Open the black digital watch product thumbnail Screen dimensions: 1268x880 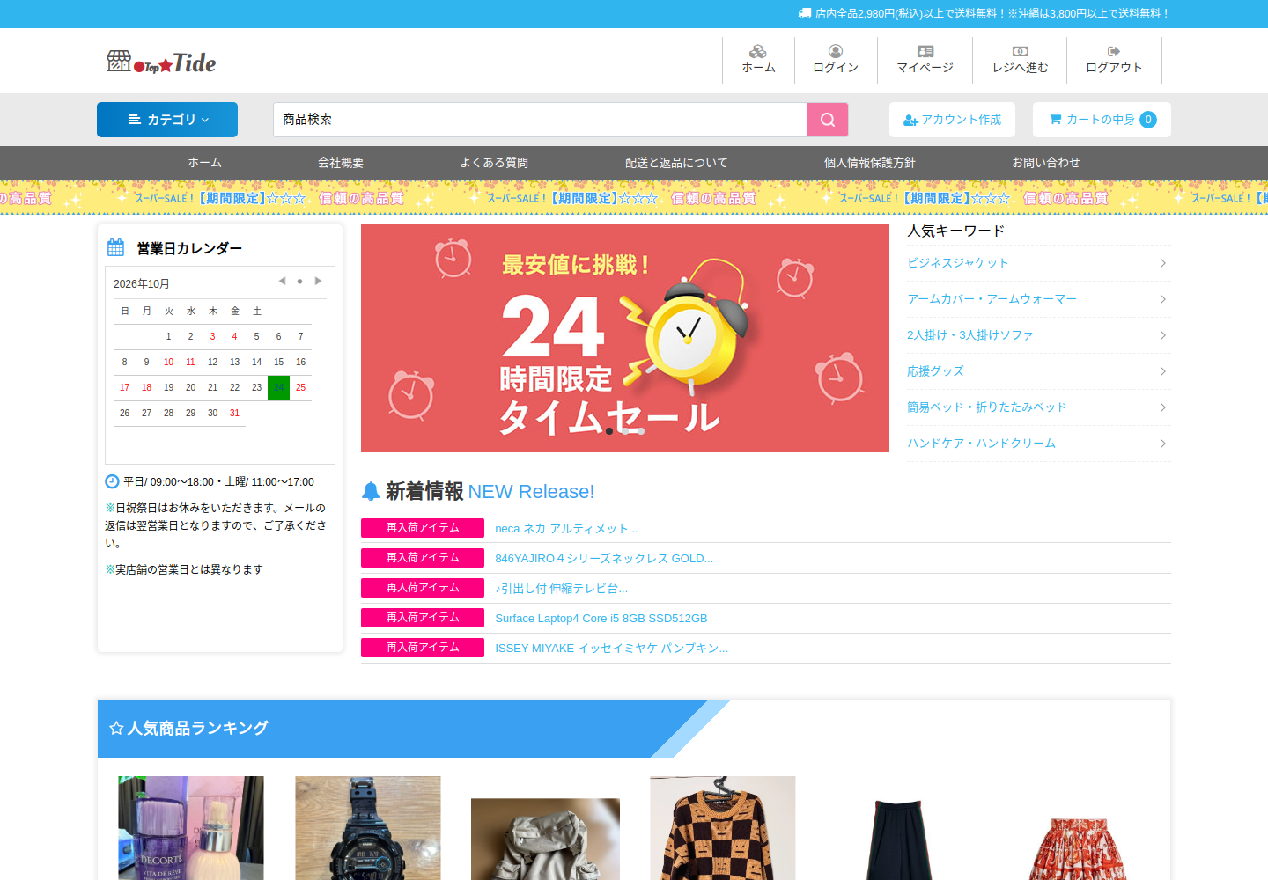click(x=368, y=828)
